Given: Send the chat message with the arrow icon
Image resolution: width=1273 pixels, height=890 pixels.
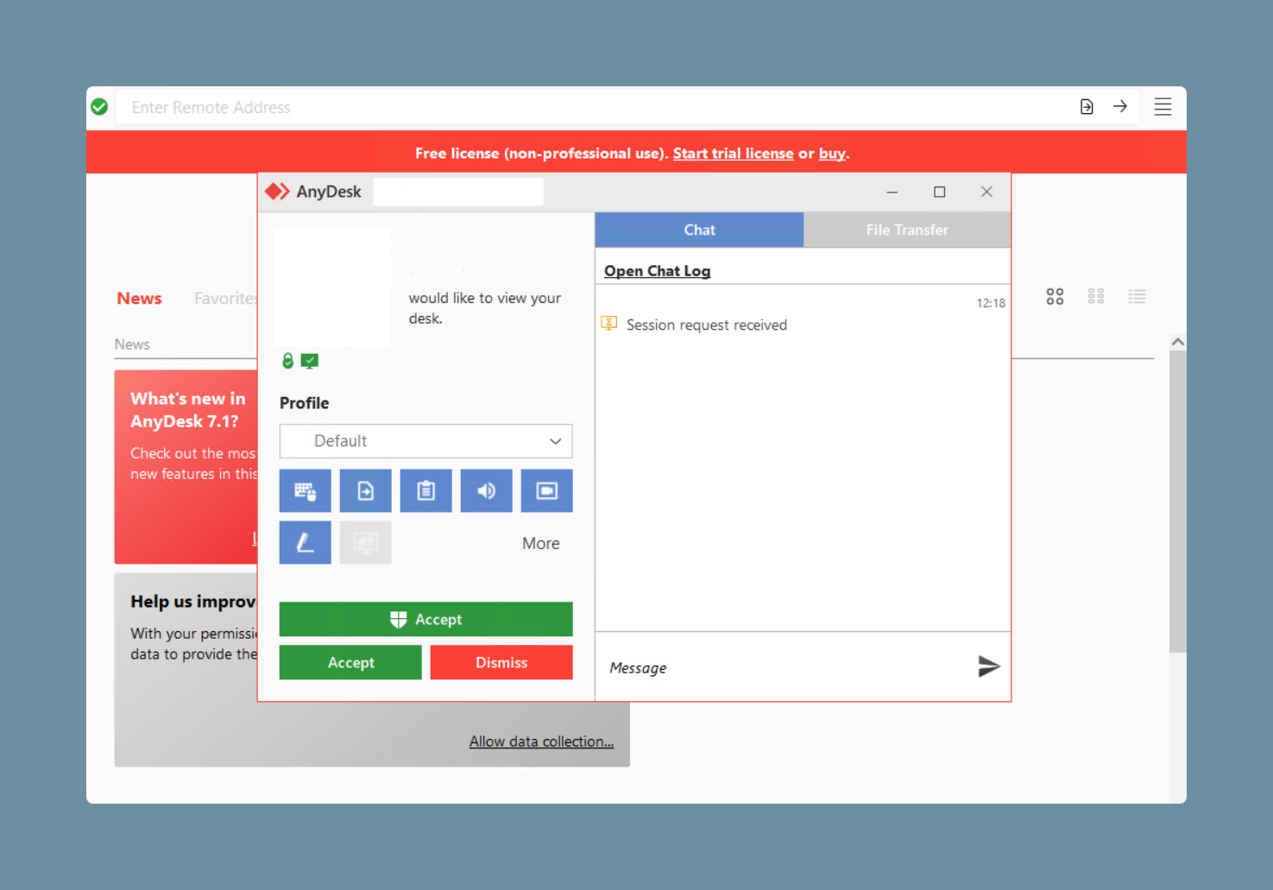Looking at the screenshot, I should 989,666.
